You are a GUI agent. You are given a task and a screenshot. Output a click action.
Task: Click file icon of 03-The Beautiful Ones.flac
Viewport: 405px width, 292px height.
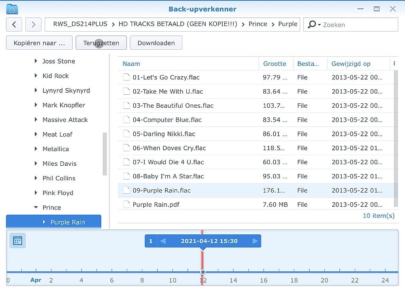126,105
